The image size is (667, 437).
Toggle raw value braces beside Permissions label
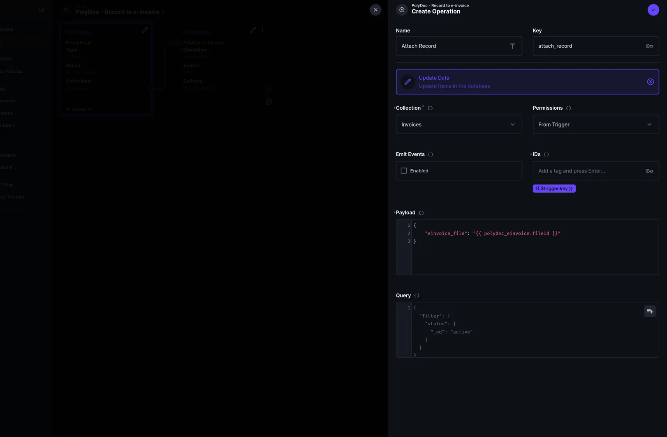point(568,108)
